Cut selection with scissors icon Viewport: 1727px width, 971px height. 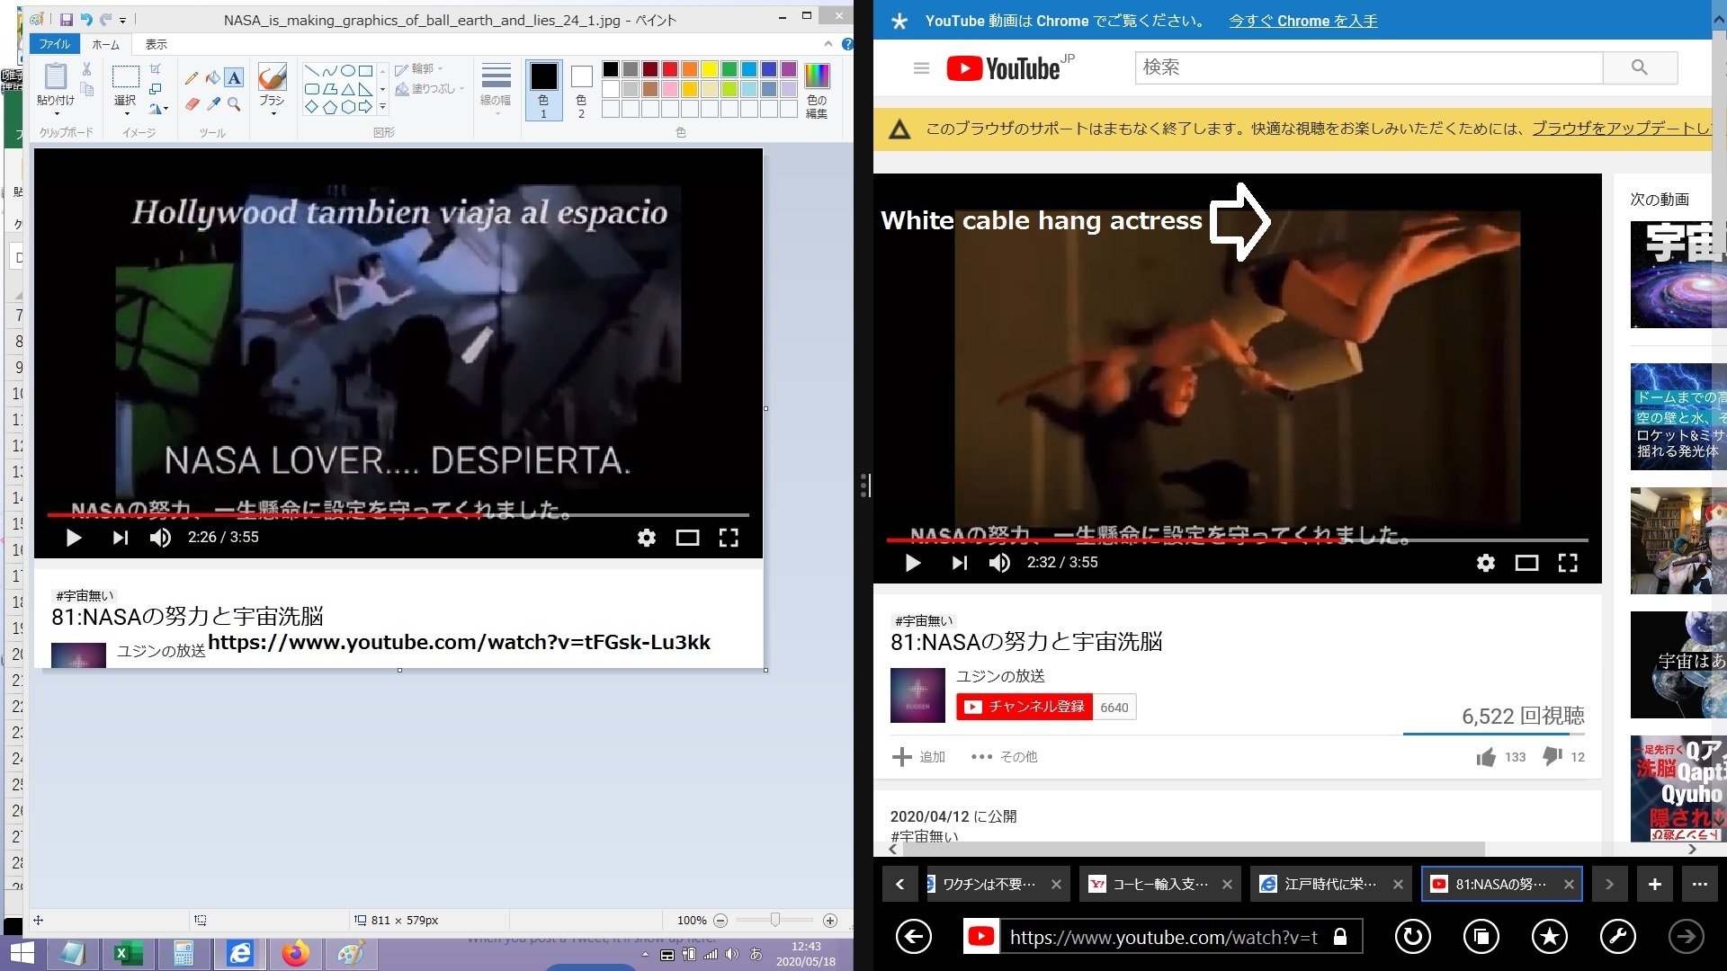[x=86, y=69]
